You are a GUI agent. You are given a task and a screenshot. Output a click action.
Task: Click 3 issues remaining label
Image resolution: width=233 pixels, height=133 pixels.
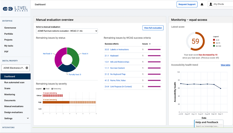pyautogui.click(x=50, y=93)
